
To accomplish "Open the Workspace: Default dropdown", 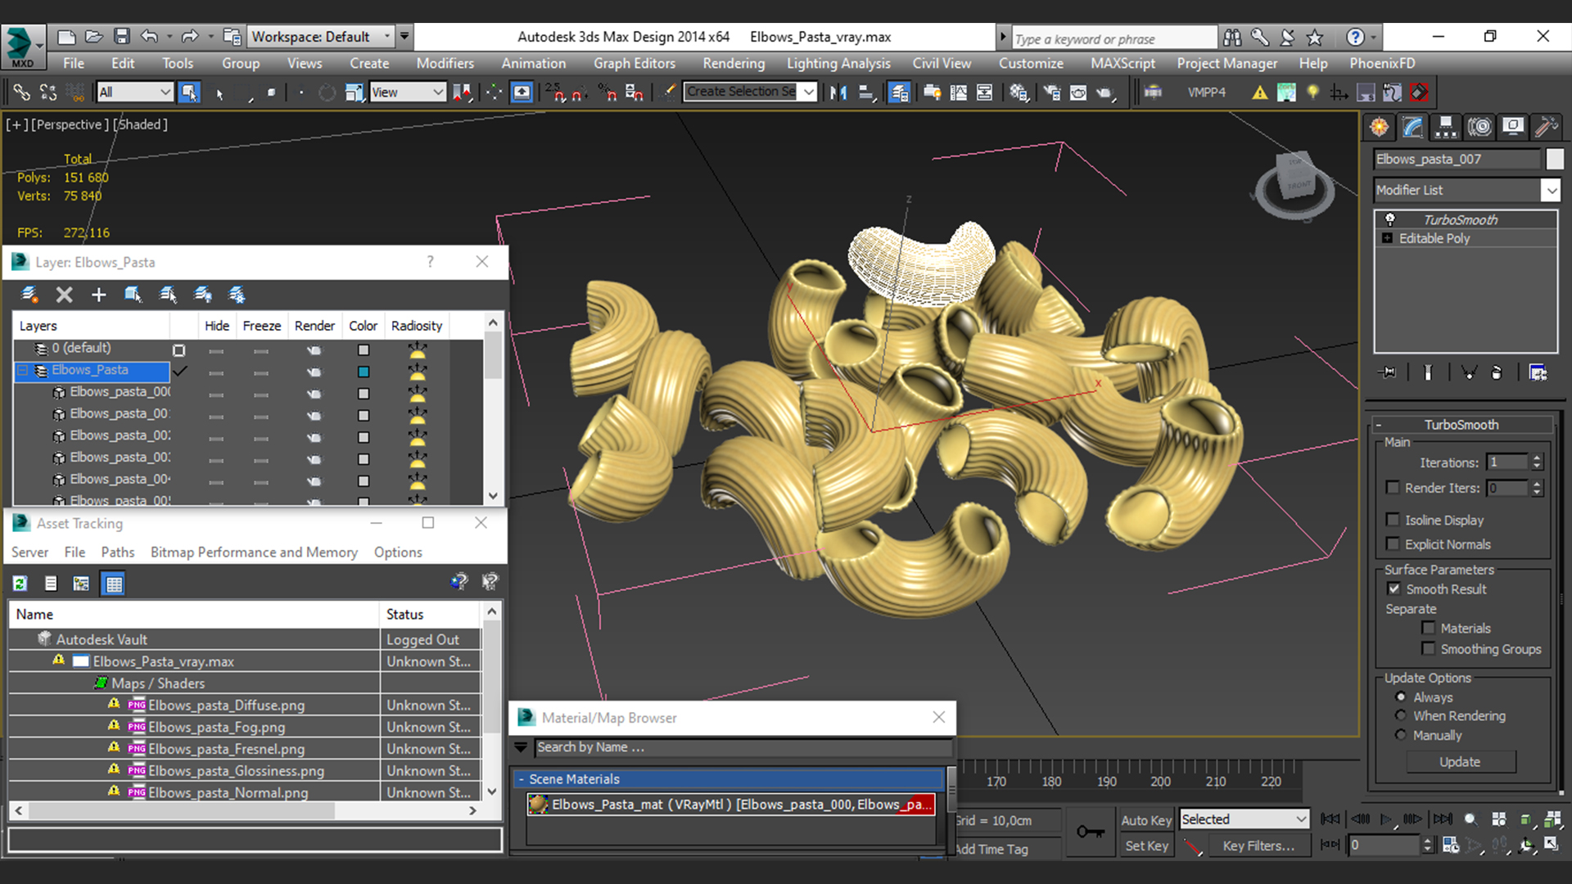I will click(x=322, y=37).
